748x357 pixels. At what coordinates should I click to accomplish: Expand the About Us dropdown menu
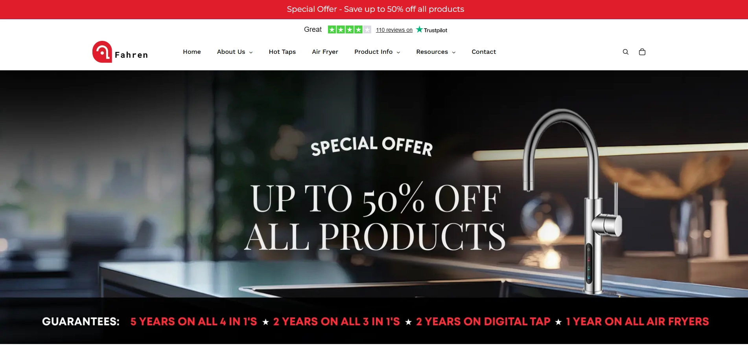click(235, 52)
